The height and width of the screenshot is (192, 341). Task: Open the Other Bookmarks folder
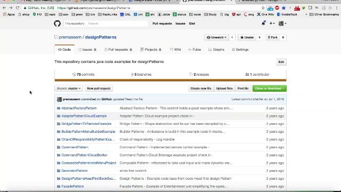pyautogui.click(x=324, y=14)
